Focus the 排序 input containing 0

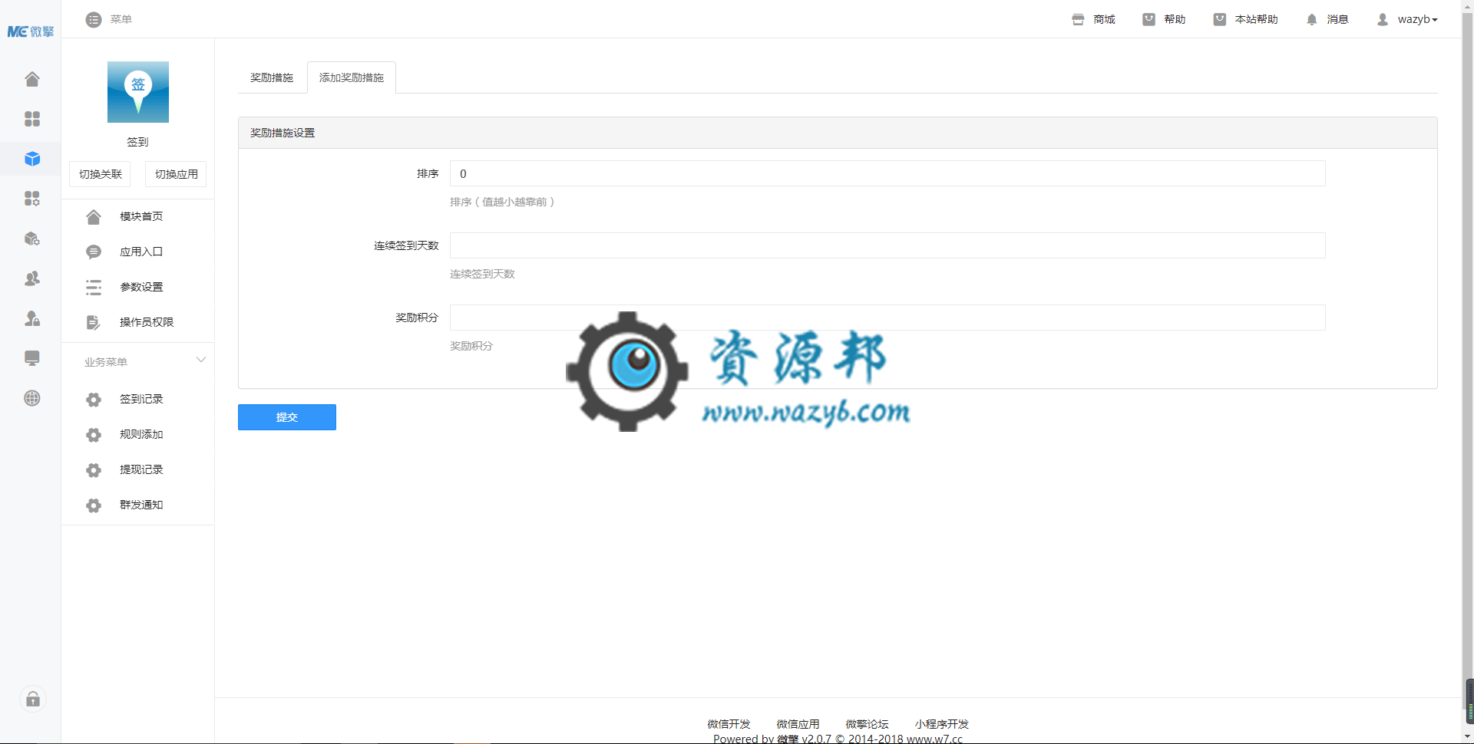(x=887, y=173)
